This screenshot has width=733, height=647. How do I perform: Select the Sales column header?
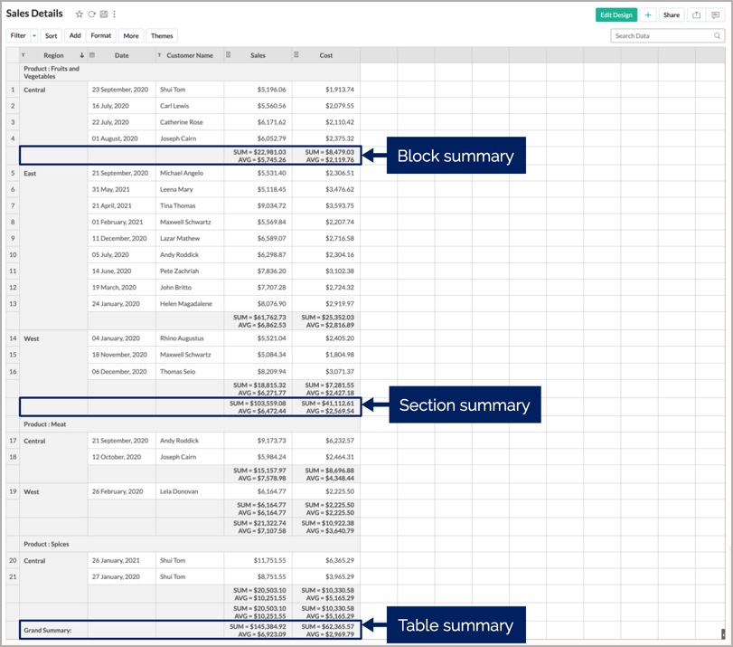coord(258,55)
